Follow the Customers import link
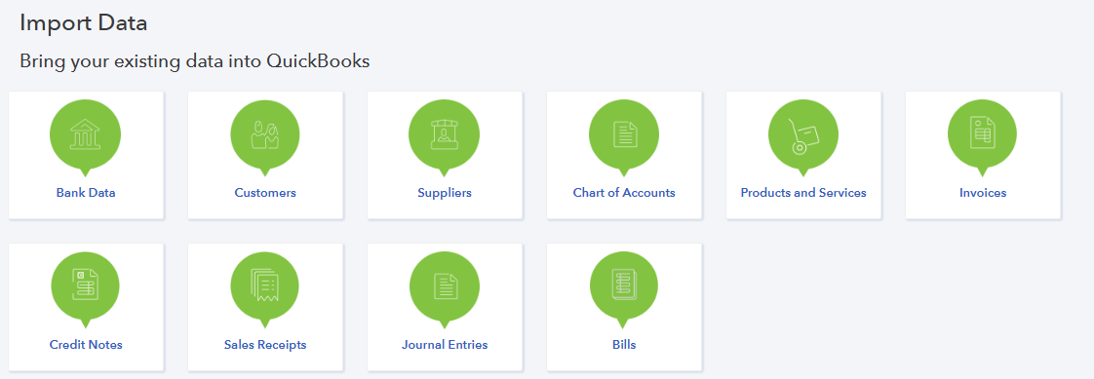 tap(265, 193)
